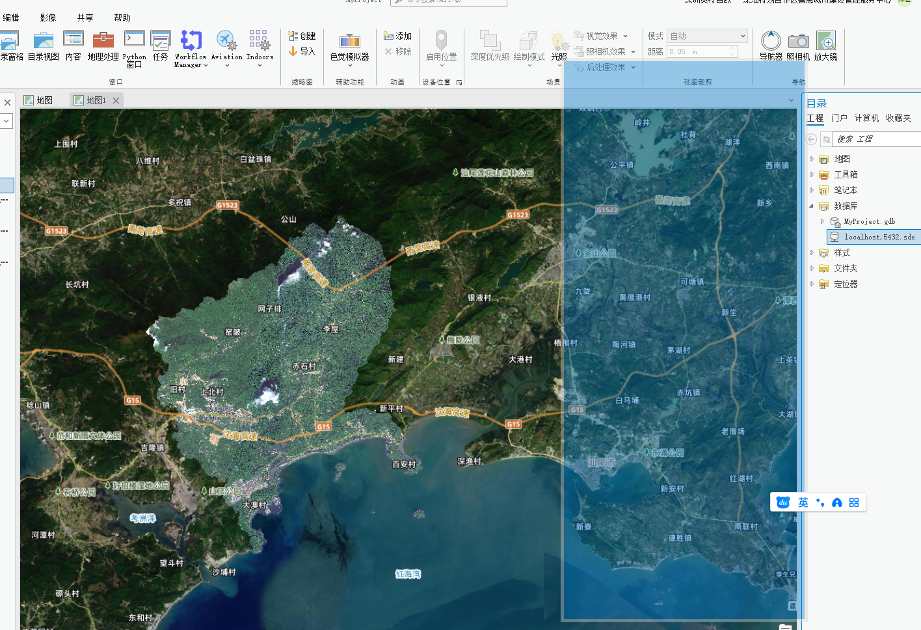921x630 pixels.
Task: Switch to 门户 tab in catalog
Action: coord(839,118)
